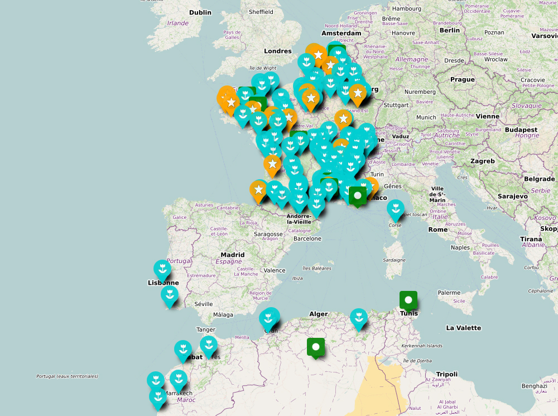
Task: Click the cyan tulip marker on Corsica
Action: [395, 209]
